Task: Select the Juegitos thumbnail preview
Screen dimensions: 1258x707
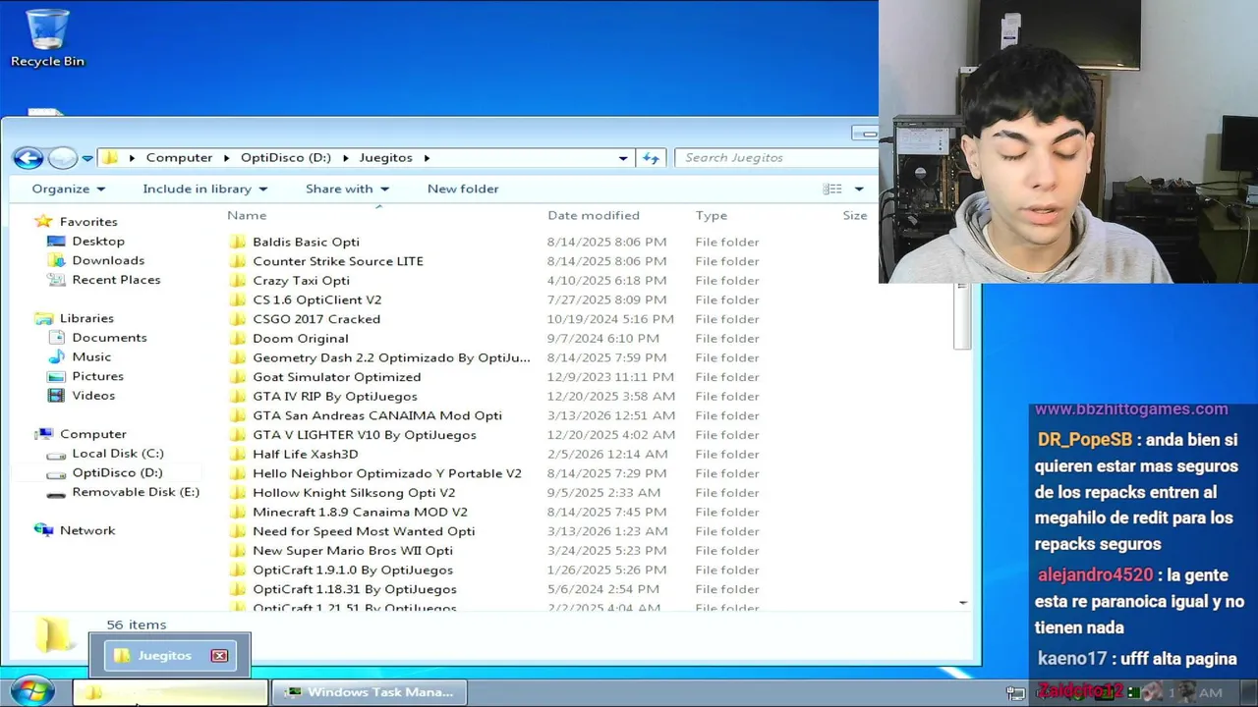Action: [170, 656]
